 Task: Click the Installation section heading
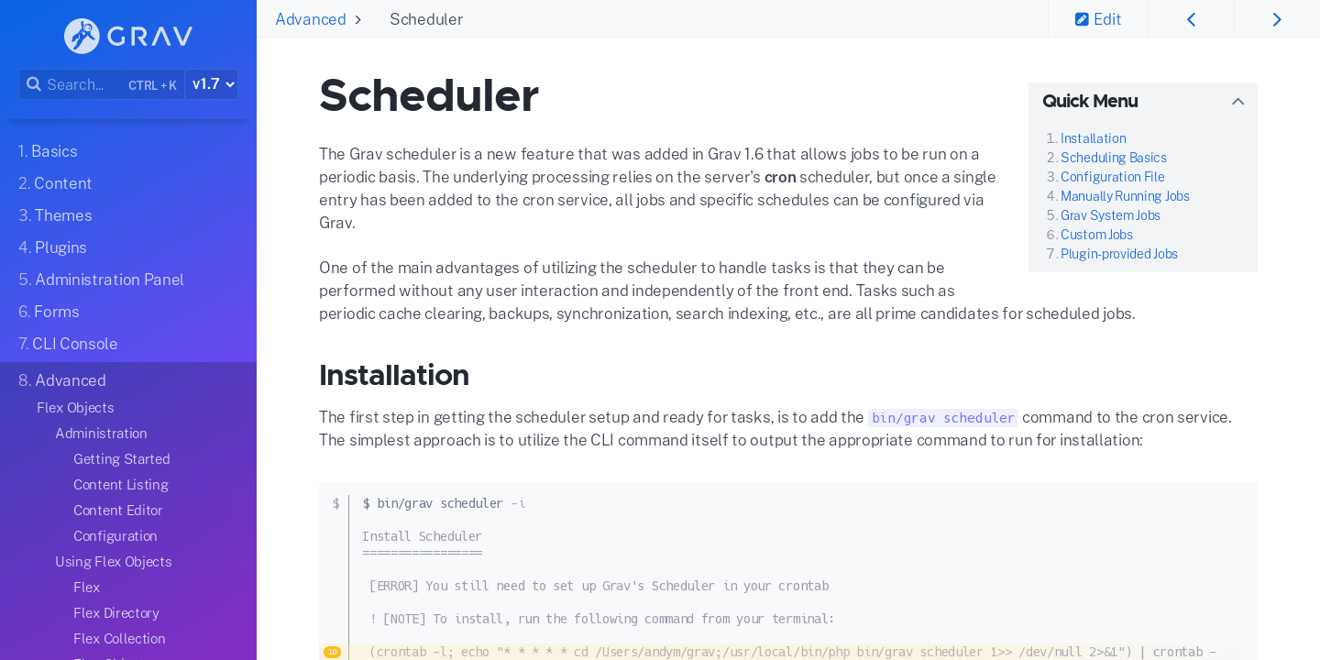tap(394, 375)
